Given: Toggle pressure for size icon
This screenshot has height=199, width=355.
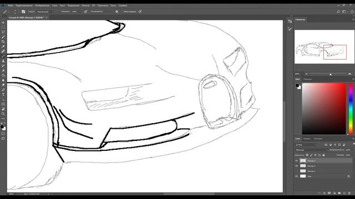Looking at the screenshot, I should [140, 12].
